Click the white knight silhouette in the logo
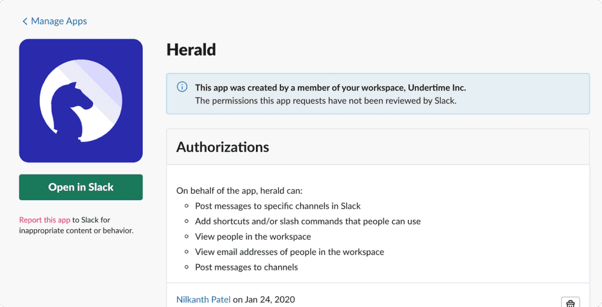Image resolution: width=602 pixels, height=307 pixels. (71, 108)
